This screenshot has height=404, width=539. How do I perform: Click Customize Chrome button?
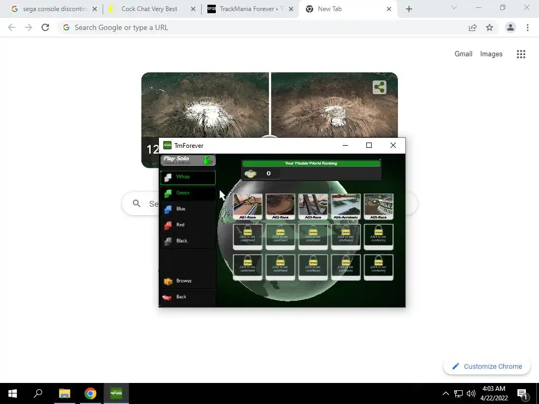487,367
